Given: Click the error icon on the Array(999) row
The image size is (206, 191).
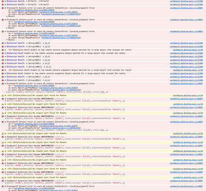Looking at the screenshot, I should point(3,47).
